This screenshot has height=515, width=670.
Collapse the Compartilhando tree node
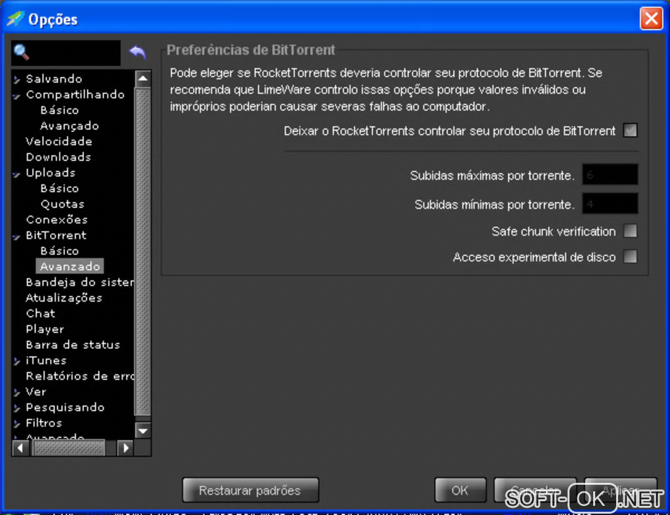point(16,96)
